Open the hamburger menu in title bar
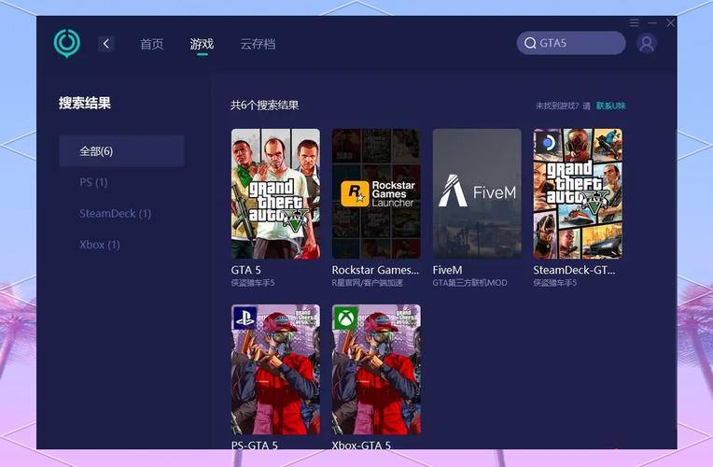The height and width of the screenshot is (467, 713). pyautogui.click(x=635, y=22)
